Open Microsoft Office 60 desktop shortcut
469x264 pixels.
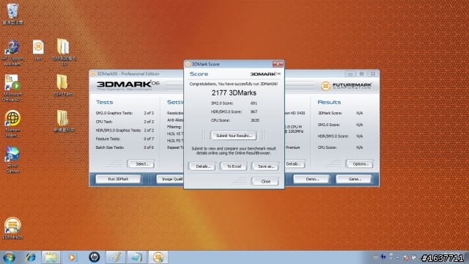[12, 88]
